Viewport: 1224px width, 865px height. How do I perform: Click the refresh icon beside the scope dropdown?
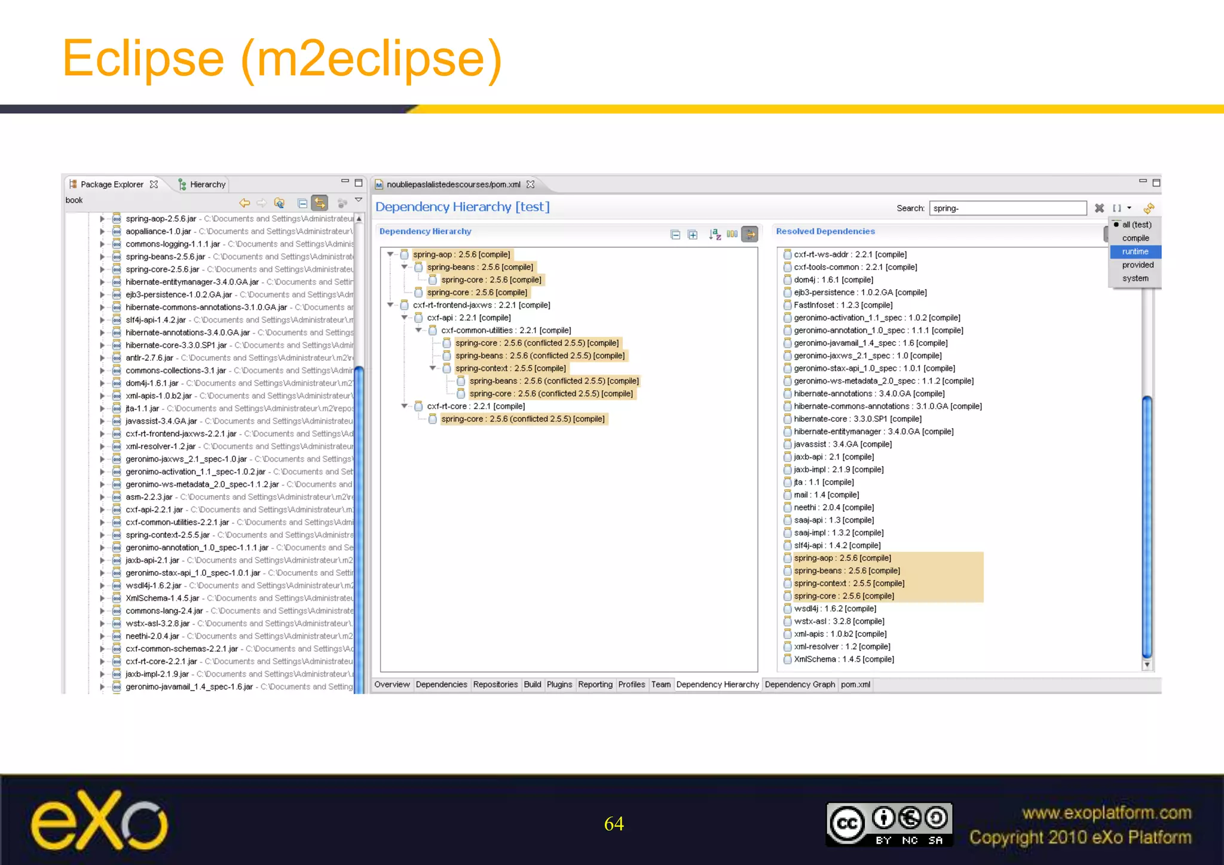[x=1149, y=208]
